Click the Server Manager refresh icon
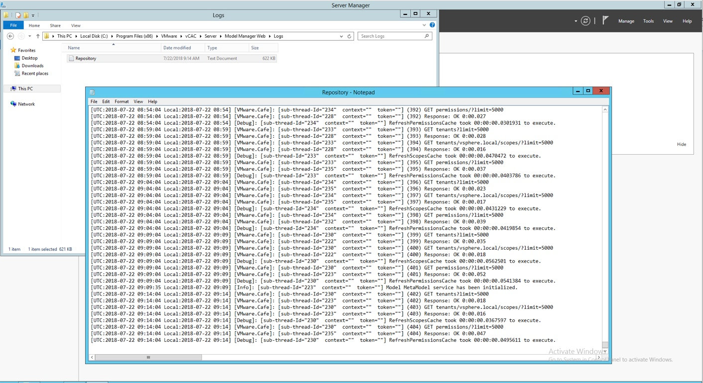The height and width of the screenshot is (383, 703). pyautogui.click(x=586, y=21)
